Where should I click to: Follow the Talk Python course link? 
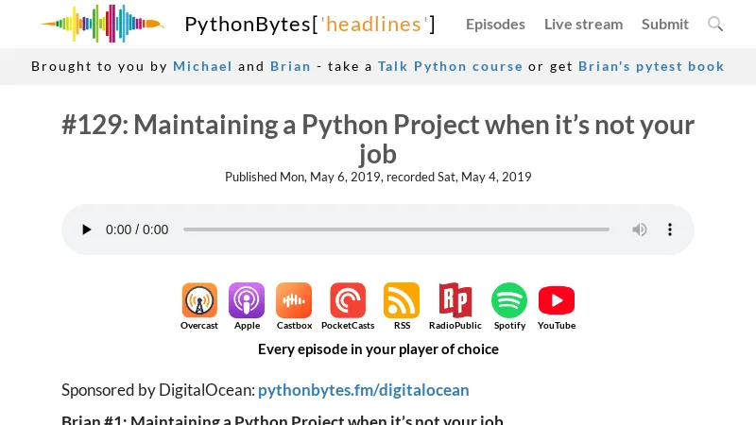(450, 66)
